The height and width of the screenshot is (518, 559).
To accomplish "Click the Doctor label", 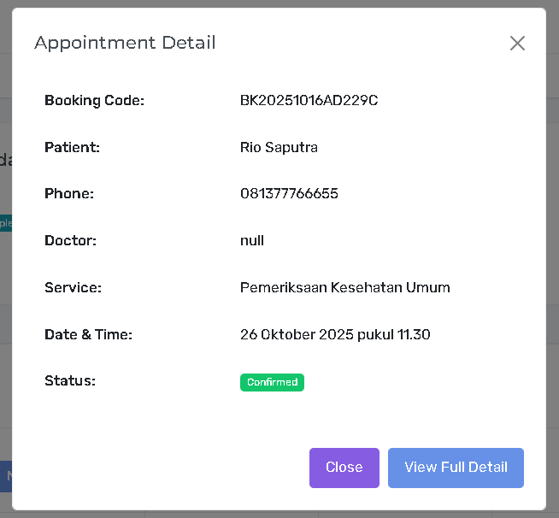I will (x=70, y=240).
